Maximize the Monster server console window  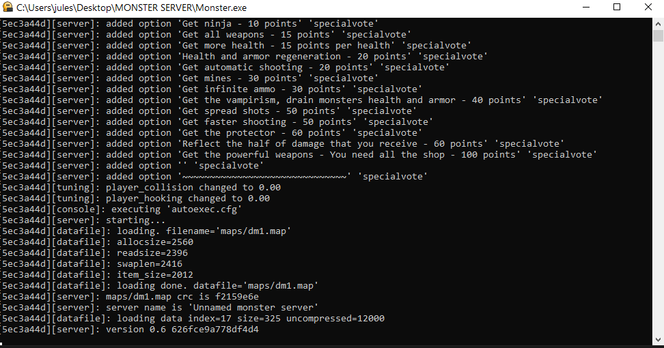[617, 8]
